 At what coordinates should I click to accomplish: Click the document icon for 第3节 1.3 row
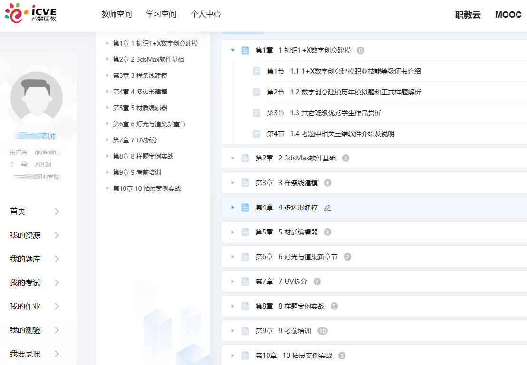257,113
